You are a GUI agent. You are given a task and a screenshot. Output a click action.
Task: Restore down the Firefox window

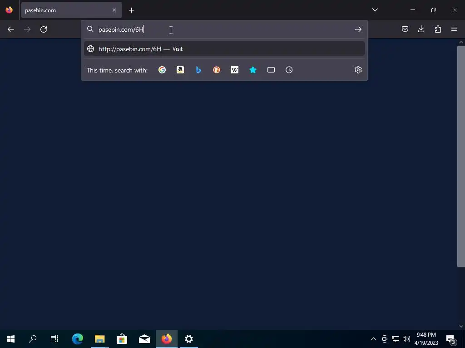pos(434,10)
